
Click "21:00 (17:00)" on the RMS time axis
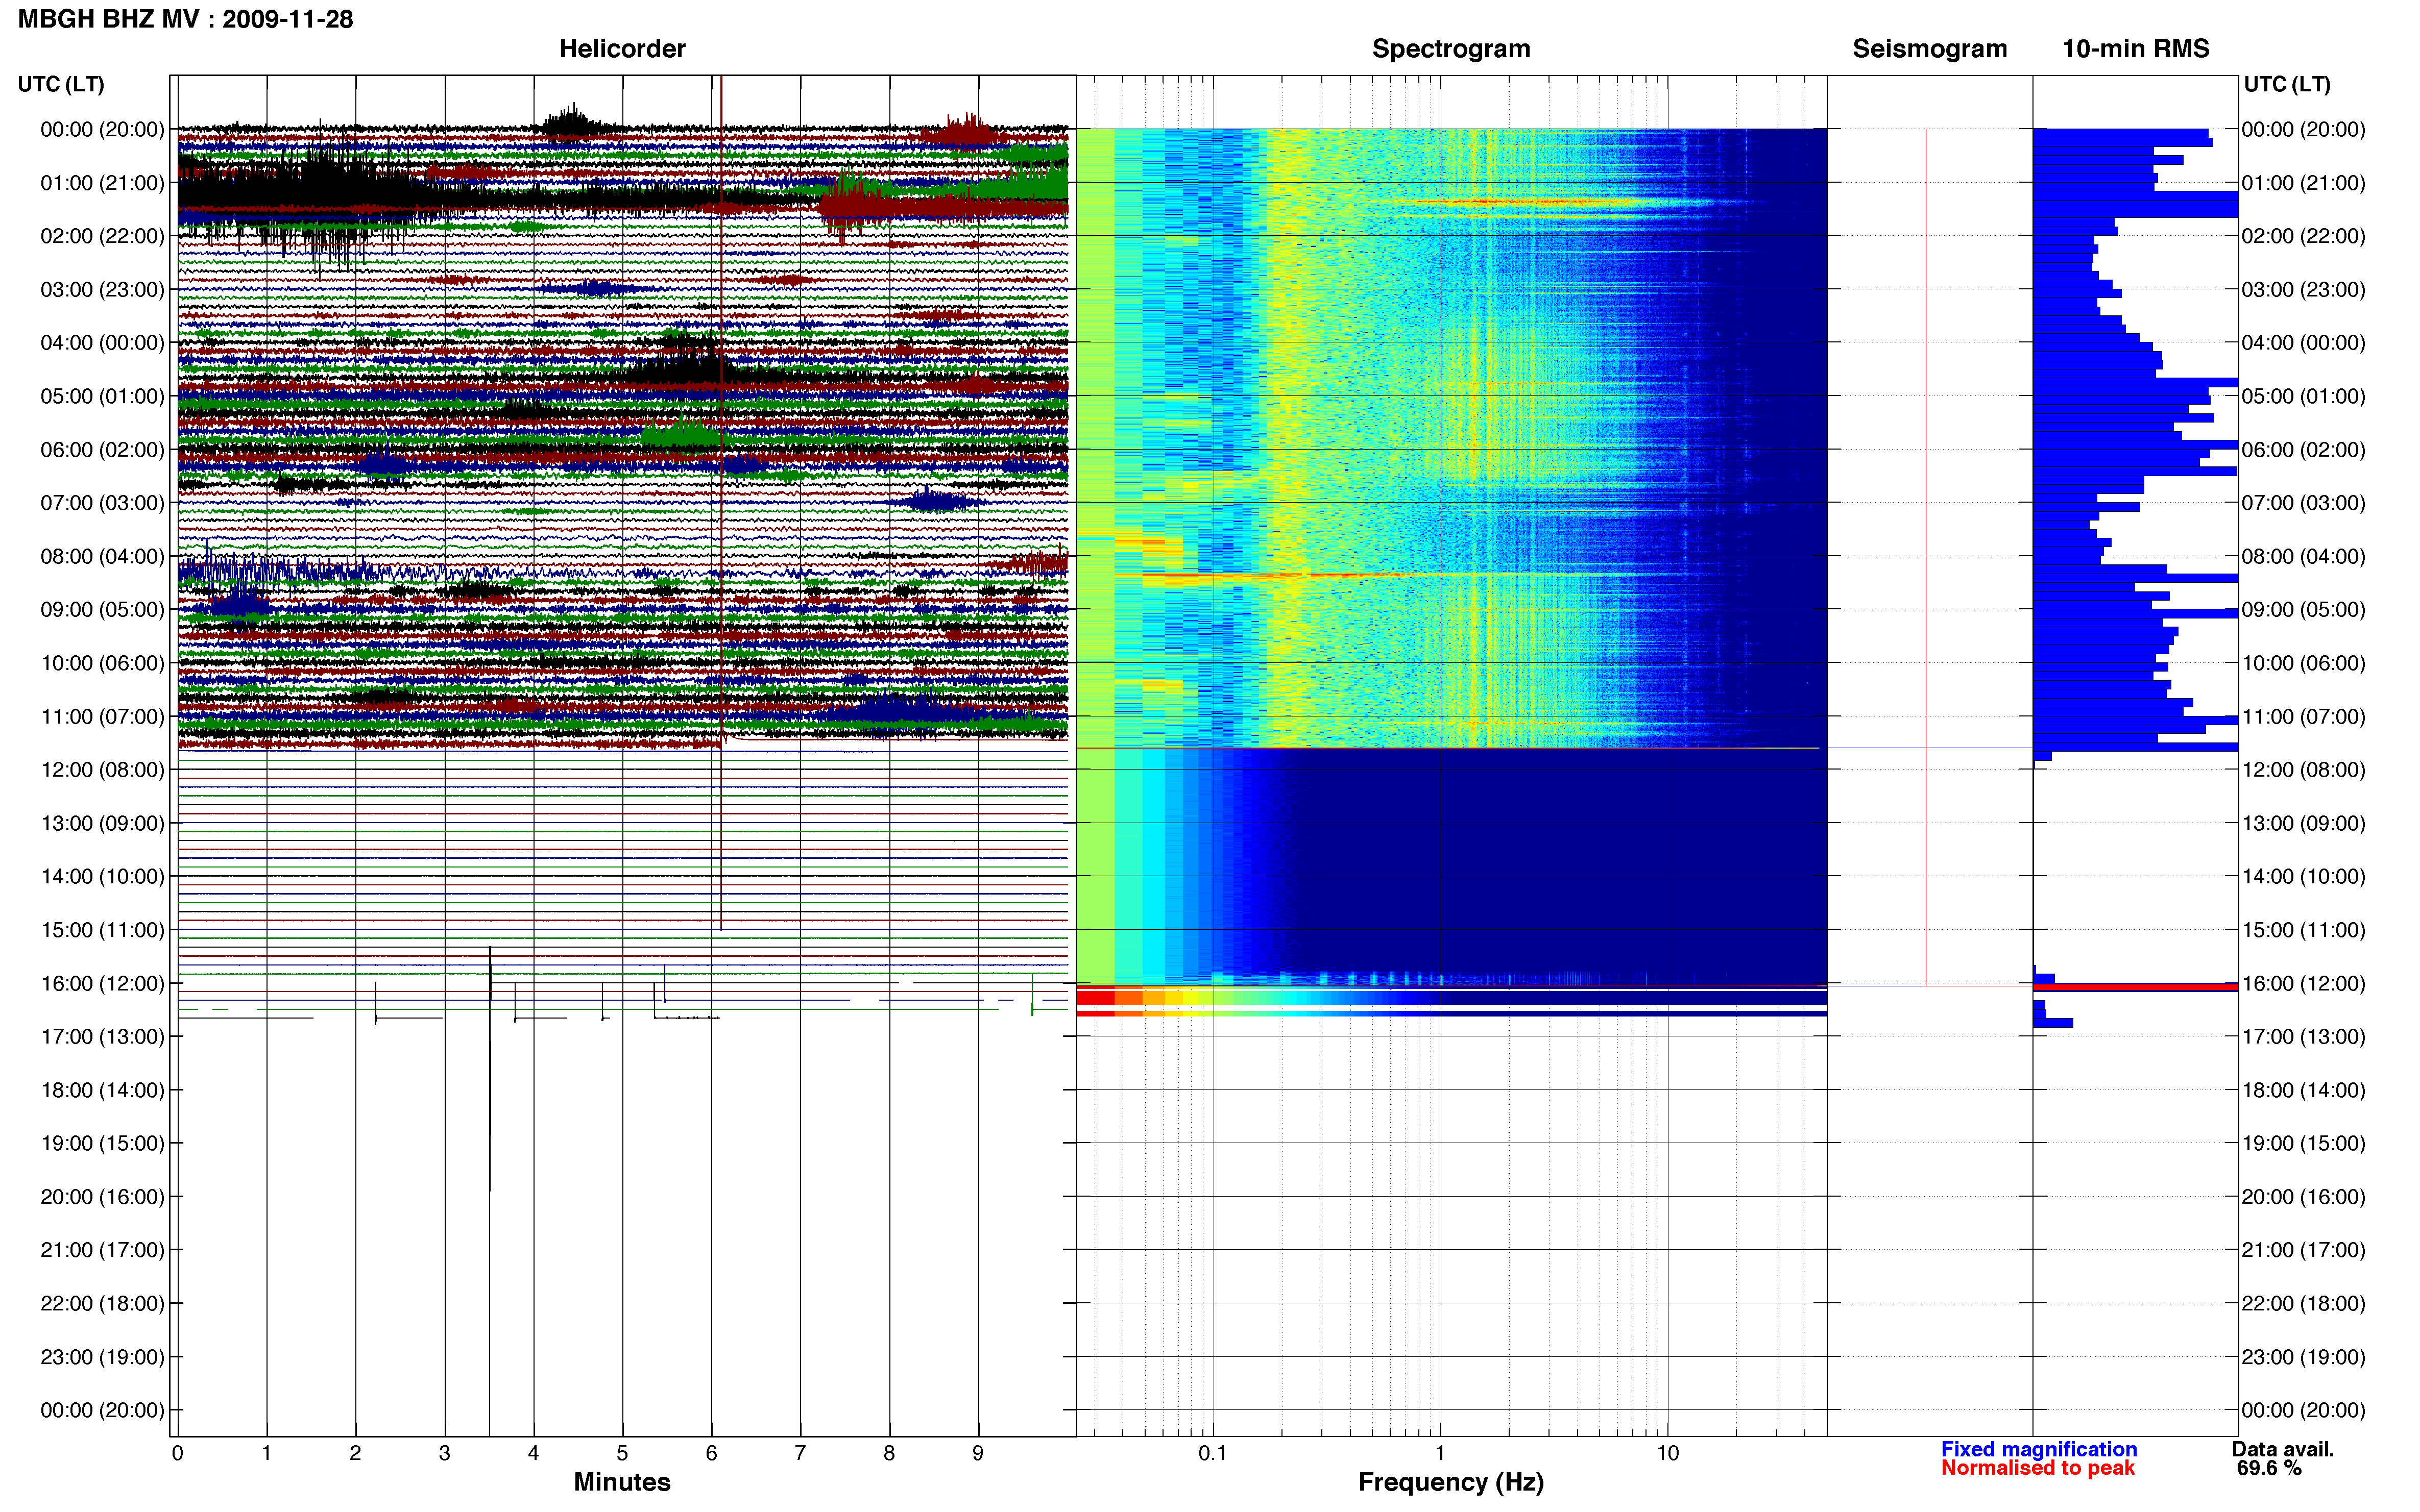(2303, 1250)
